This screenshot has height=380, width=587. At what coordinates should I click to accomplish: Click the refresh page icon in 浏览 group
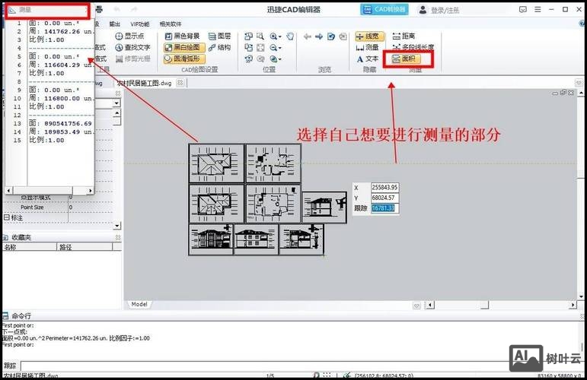click(331, 36)
